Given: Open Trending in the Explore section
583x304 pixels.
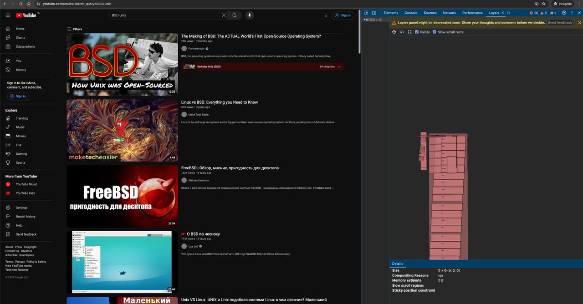Looking at the screenshot, I should point(28,118).
